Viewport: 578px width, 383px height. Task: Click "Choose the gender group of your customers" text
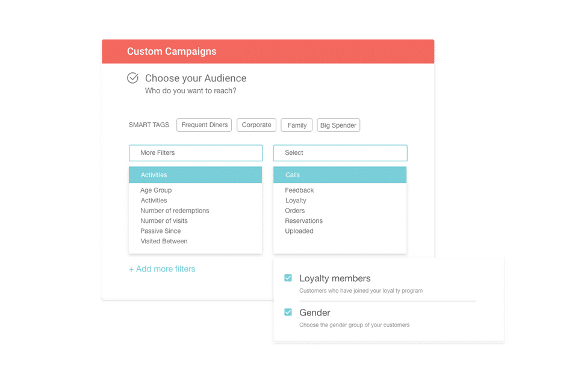pos(354,325)
